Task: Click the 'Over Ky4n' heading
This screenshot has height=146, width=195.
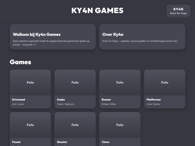Action: 113,35
